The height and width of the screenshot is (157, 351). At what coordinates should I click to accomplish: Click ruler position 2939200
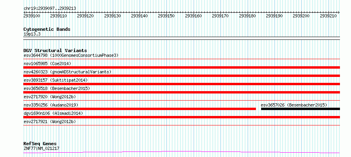pyautogui.click(x=301, y=16)
